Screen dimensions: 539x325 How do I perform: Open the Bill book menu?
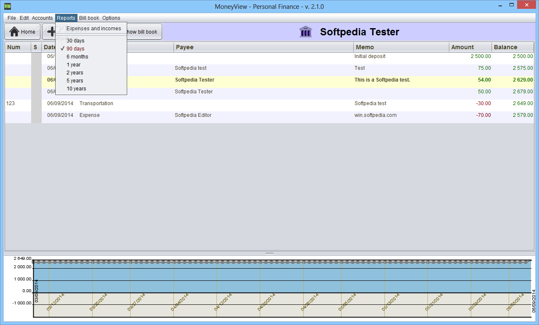(x=89, y=18)
